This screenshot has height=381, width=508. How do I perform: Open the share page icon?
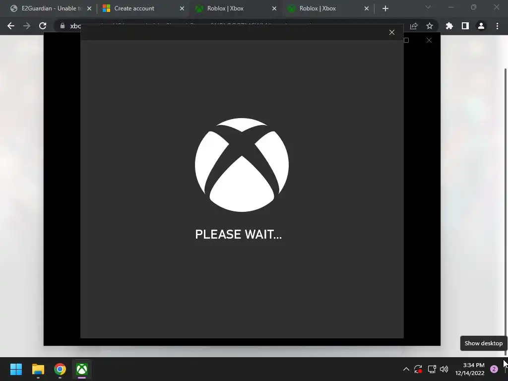[414, 26]
